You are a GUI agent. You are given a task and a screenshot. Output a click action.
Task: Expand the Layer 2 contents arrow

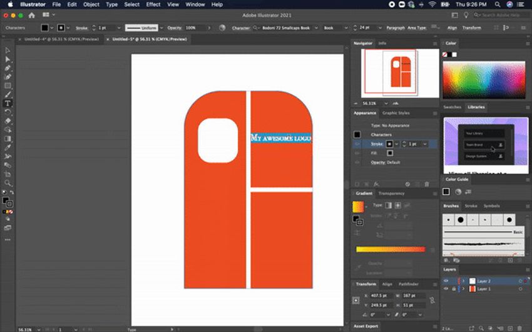[464, 281]
